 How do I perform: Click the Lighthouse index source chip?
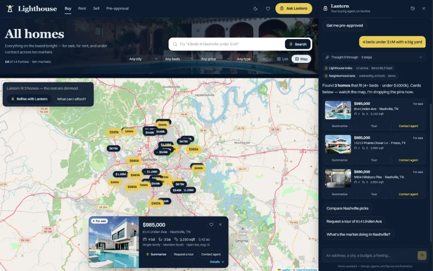(358, 68)
